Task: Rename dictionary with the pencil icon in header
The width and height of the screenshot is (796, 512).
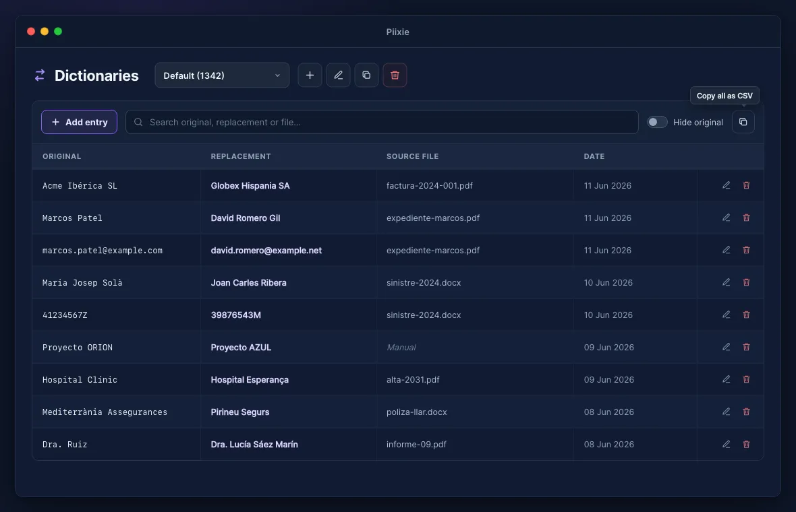Action: point(338,75)
